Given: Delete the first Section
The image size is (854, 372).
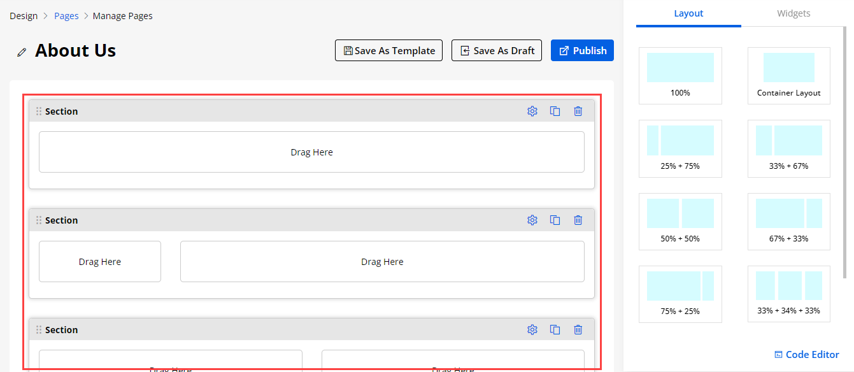Looking at the screenshot, I should coord(578,111).
